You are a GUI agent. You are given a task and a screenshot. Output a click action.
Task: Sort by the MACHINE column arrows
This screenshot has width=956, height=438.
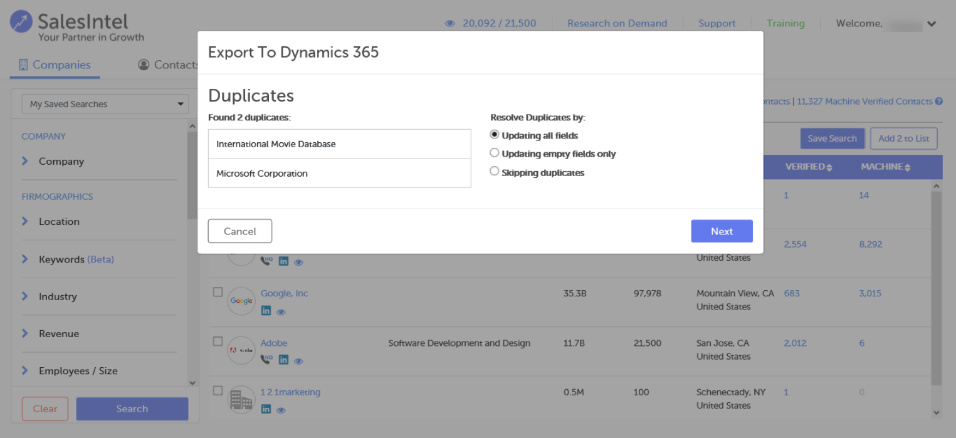coord(908,167)
